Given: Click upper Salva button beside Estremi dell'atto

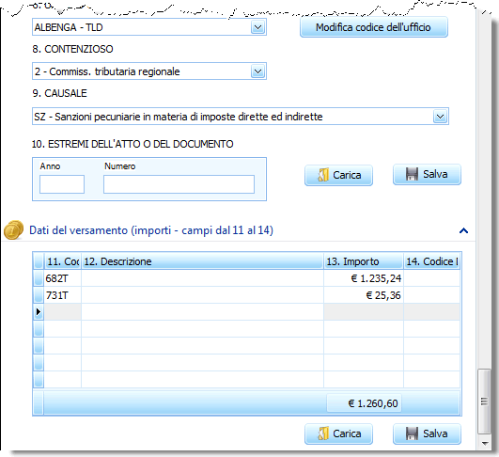Looking at the screenshot, I should tap(427, 175).
